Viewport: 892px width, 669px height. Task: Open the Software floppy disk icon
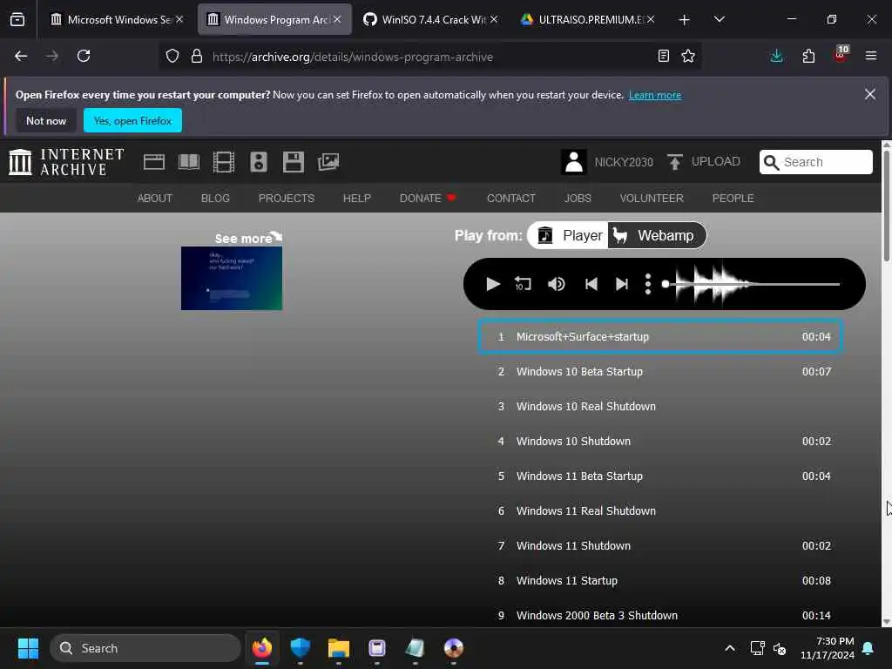[294, 162]
